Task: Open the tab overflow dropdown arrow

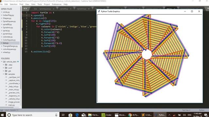Action: [x=208, y=8]
